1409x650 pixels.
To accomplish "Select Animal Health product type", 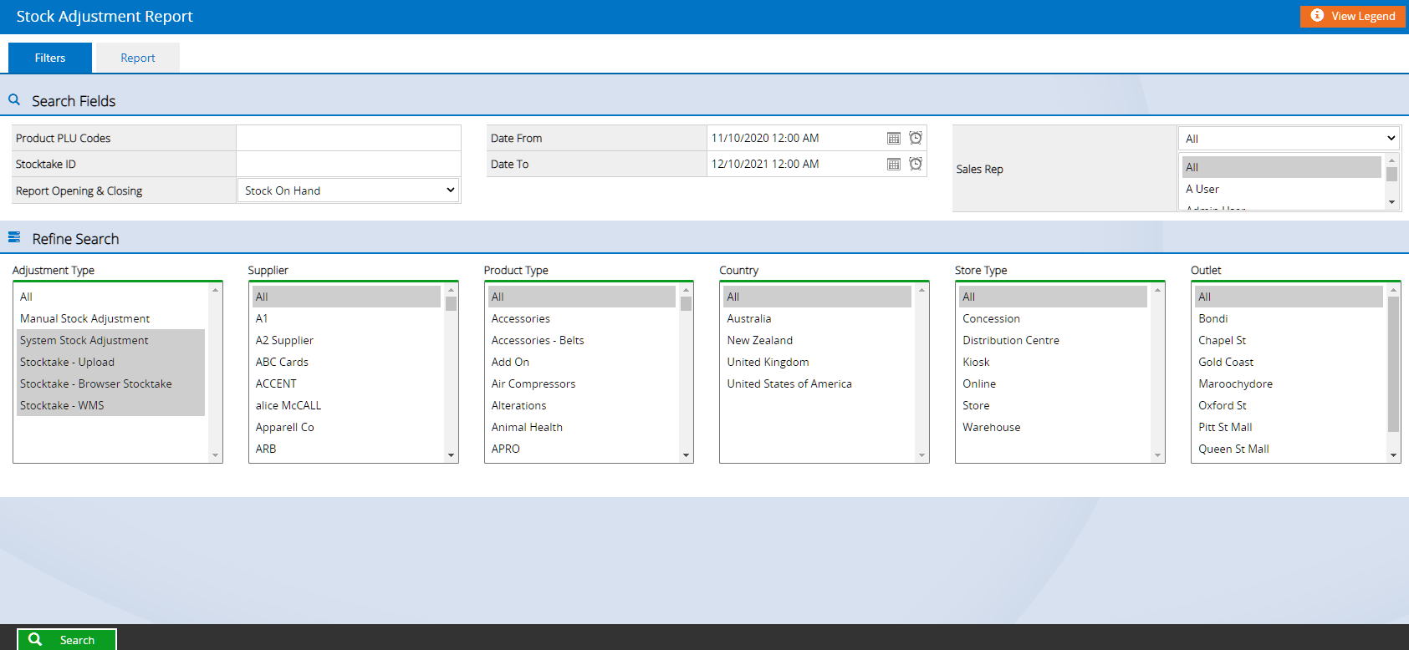I will 582,427.
